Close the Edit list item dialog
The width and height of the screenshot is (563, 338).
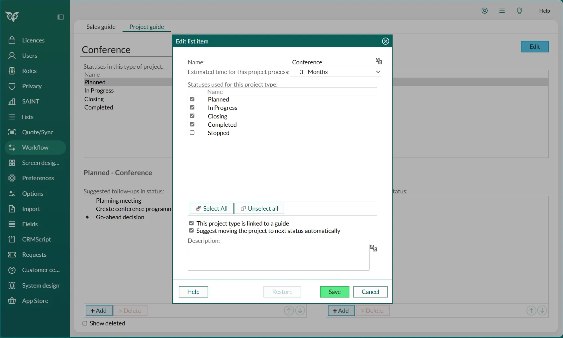point(385,41)
